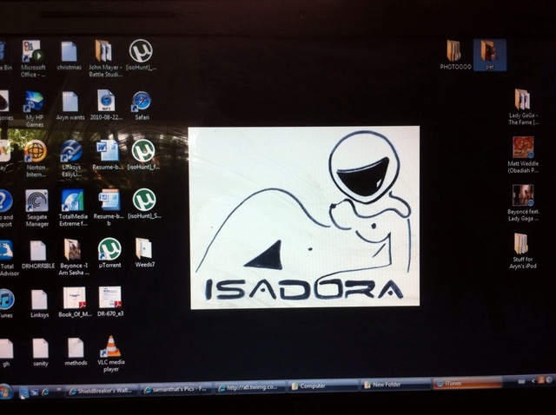Switch to the ShieldBreaker's Wall taskbar window

(103, 390)
